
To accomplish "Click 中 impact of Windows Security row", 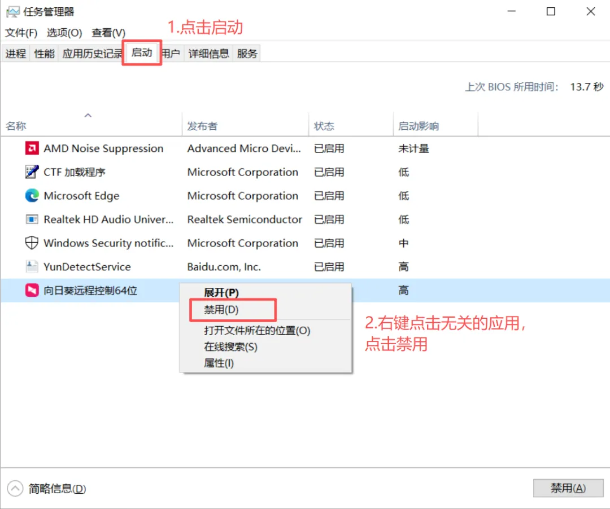I will (403, 243).
